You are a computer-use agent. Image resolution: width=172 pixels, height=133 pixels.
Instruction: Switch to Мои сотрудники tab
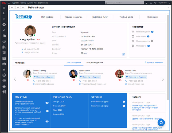point(74,63)
